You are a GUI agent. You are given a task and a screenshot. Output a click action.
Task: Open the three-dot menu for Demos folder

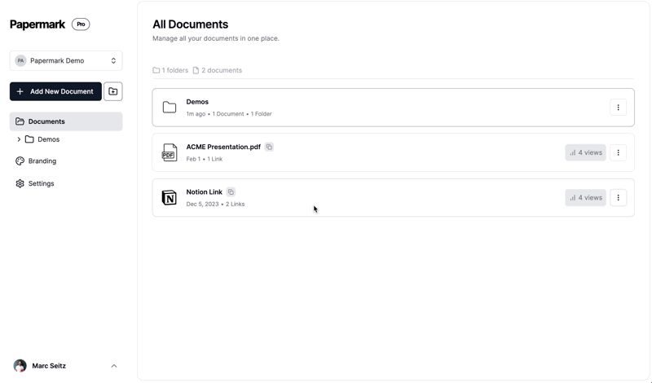[618, 108]
